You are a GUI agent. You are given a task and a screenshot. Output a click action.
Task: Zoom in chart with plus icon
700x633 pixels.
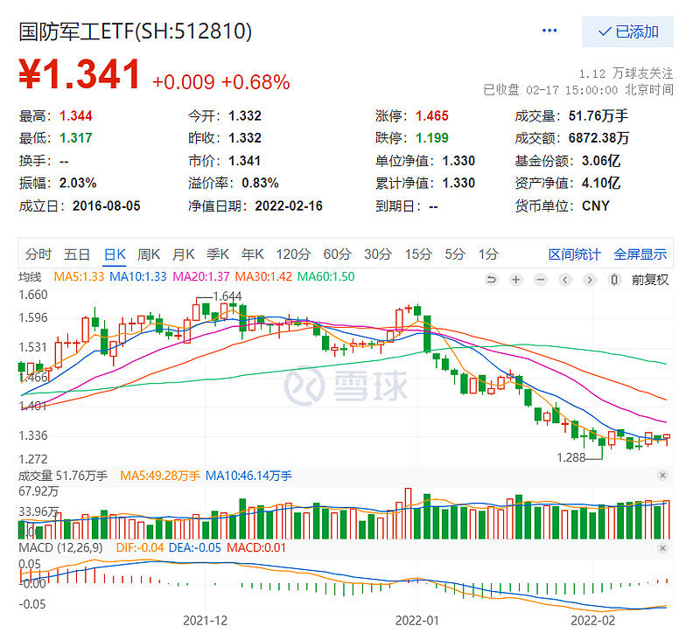click(x=516, y=280)
